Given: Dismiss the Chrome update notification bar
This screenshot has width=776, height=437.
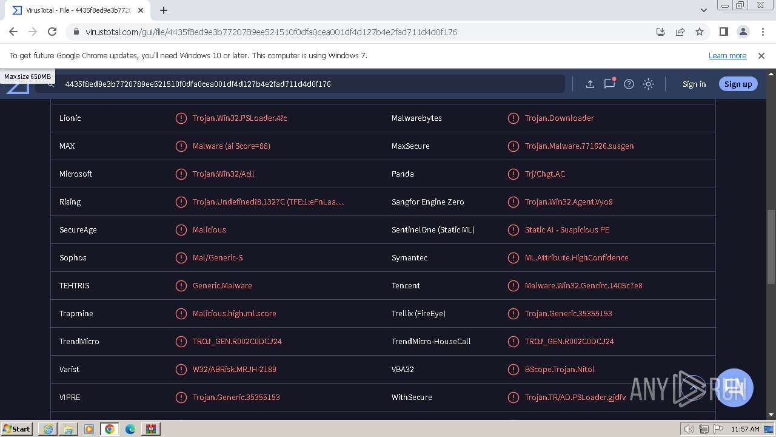Looking at the screenshot, I should tap(761, 55).
